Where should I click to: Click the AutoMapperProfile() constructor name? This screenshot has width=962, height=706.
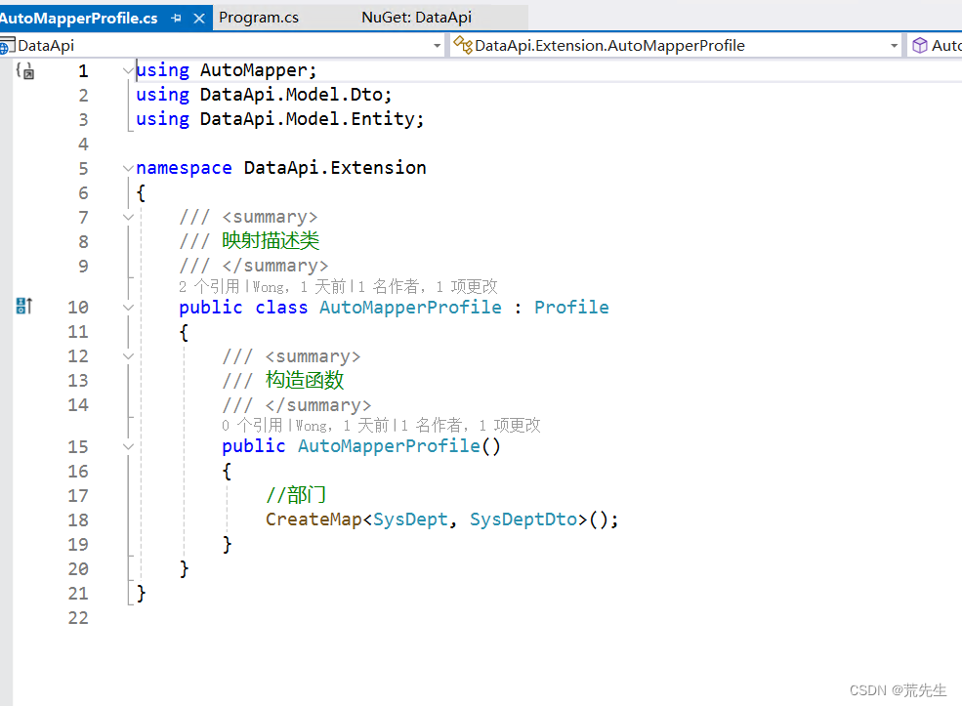[x=389, y=446]
